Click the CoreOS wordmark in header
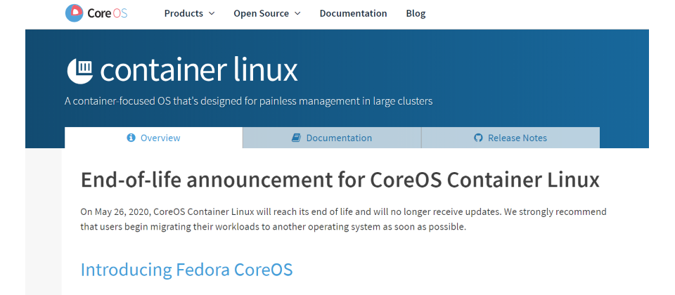Image resolution: width=675 pixels, height=295 pixels. 108,13
